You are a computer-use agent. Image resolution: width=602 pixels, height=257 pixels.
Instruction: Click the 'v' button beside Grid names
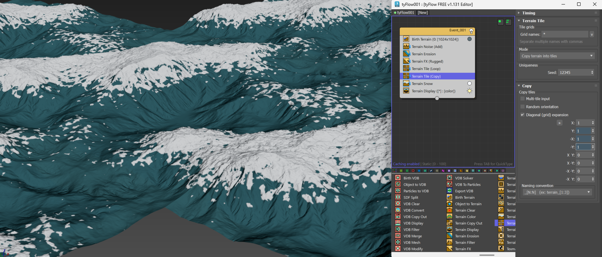[592, 34]
